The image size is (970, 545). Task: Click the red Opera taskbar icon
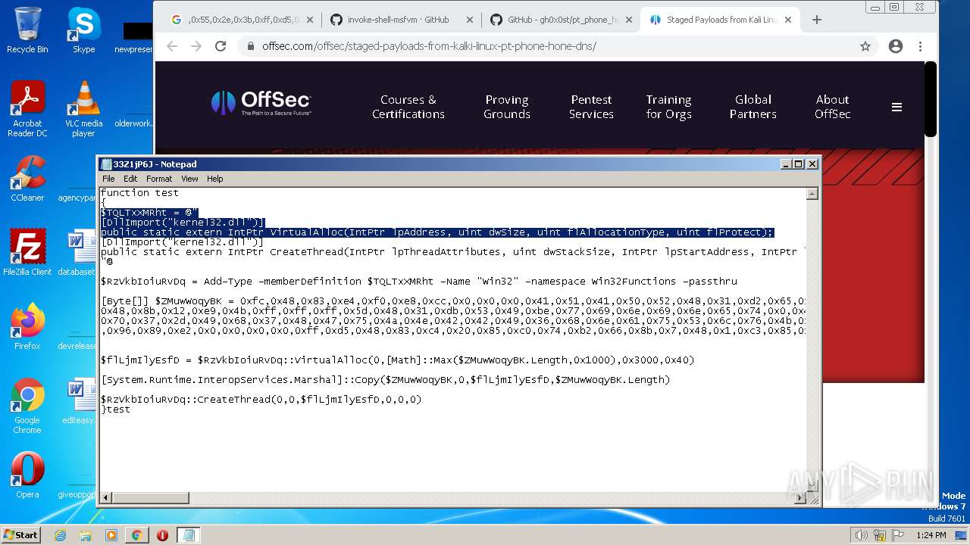162,535
